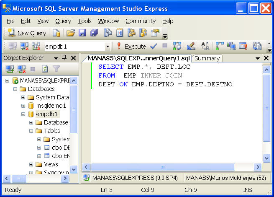Refresh the Object Explorer tree
This screenshot has width=274, height=197.
[x=45, y=69]
